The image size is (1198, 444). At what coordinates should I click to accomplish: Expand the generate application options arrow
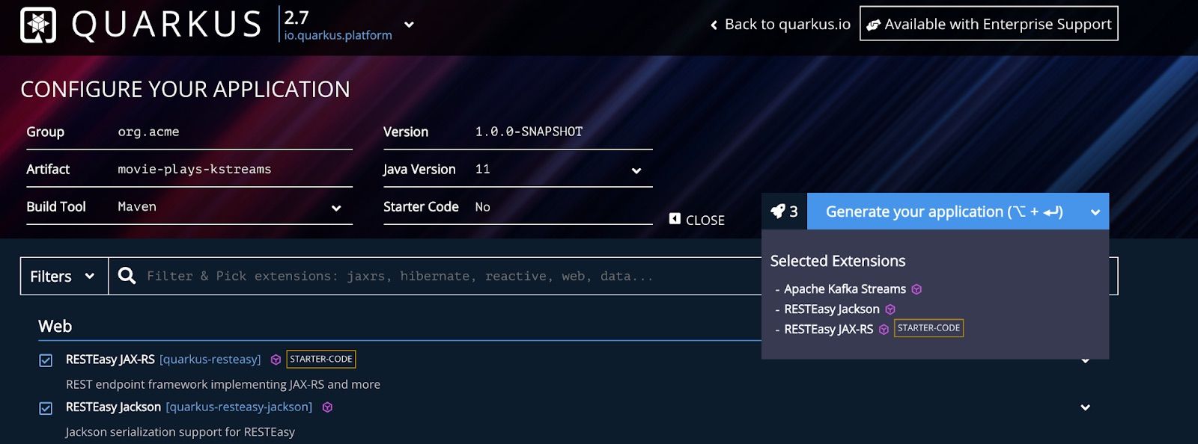click(x=1095, y=212)
